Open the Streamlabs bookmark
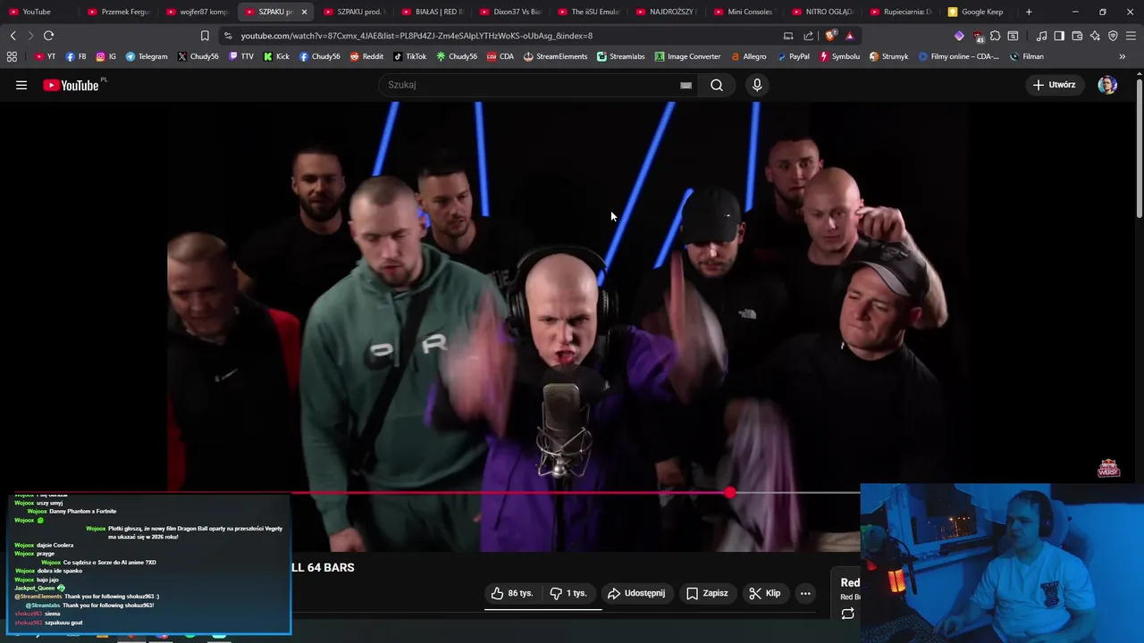This screenshot has width=1144, height=643. coord(620,56)
